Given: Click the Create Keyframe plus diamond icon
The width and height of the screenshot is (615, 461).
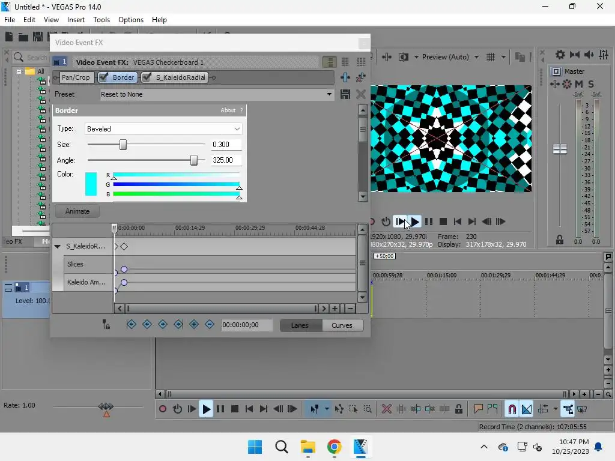Looking at the screenshot, I should (194, 324).
